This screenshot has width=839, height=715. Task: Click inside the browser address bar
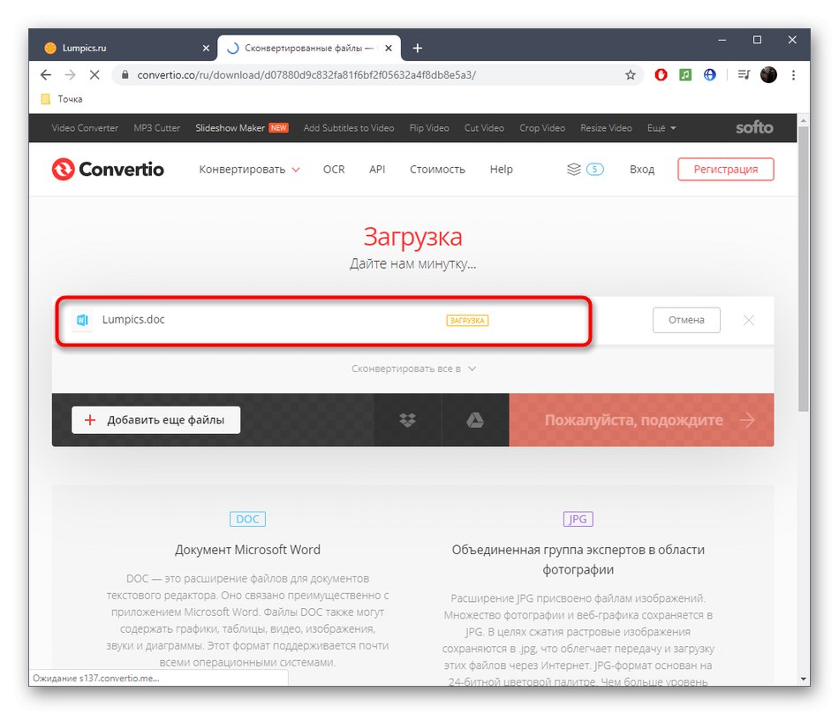[353, 76]
